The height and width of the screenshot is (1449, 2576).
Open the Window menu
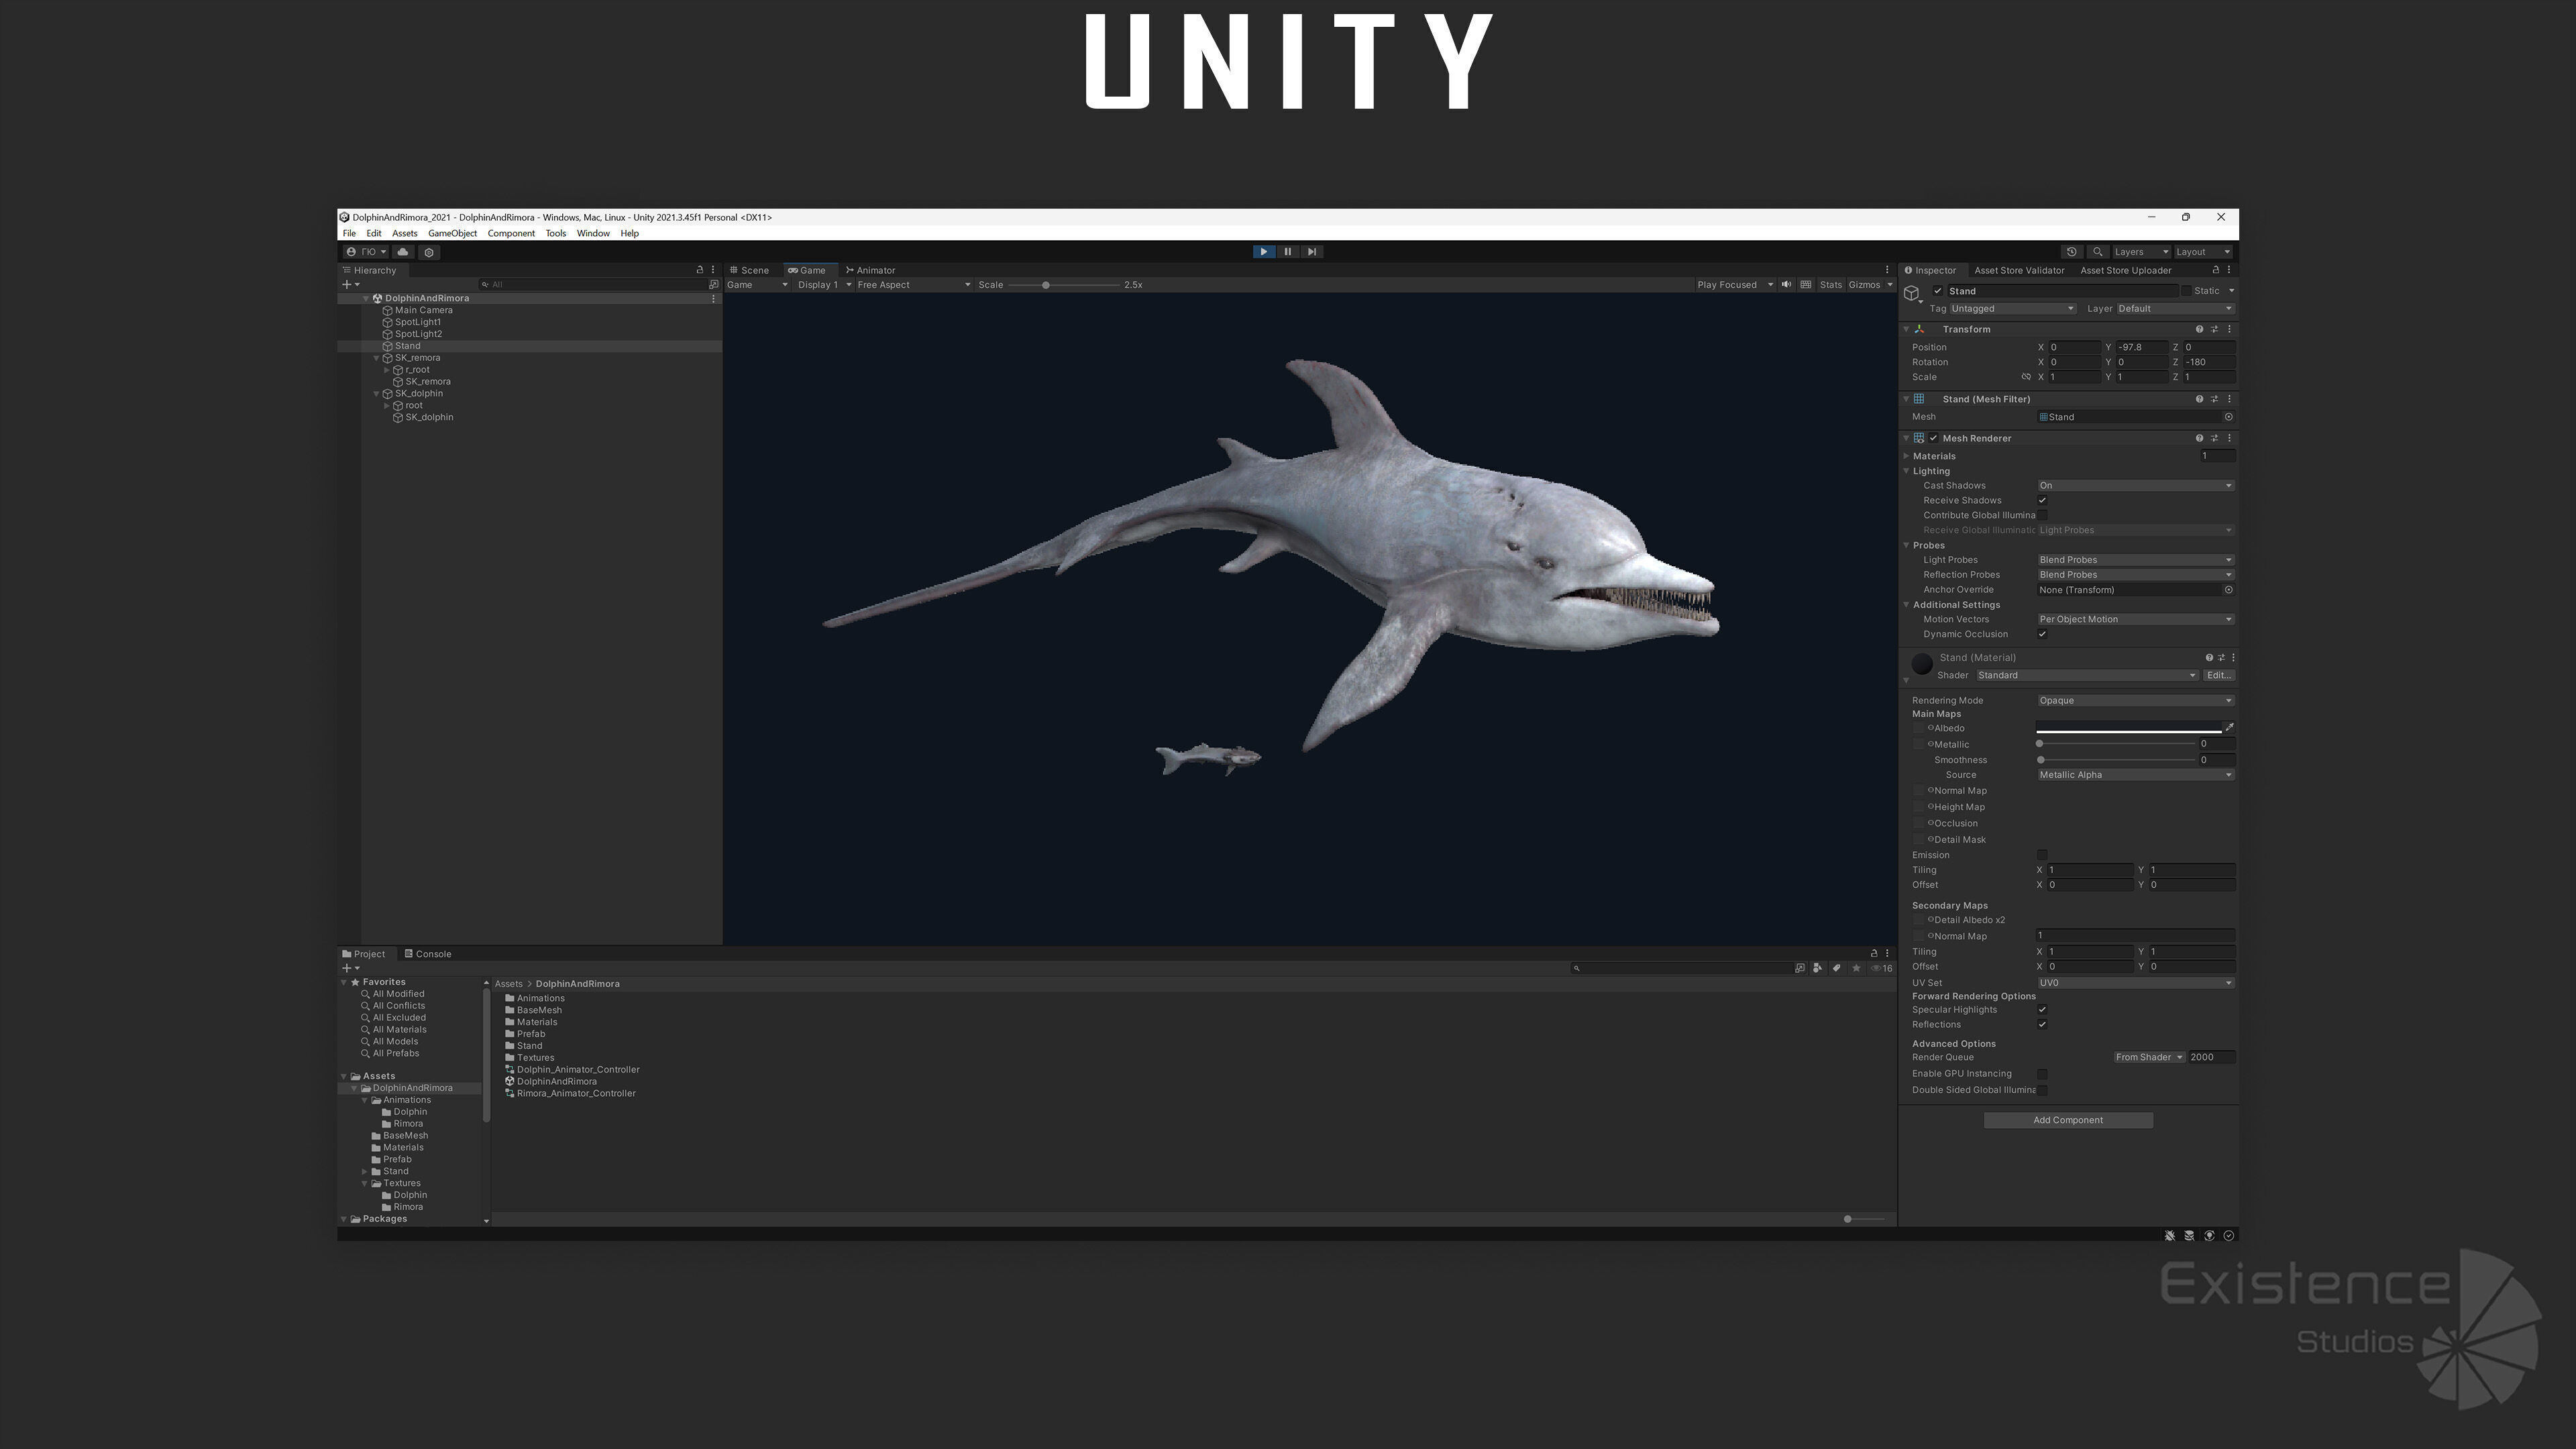pyautogui.click(x=593, y=234)
